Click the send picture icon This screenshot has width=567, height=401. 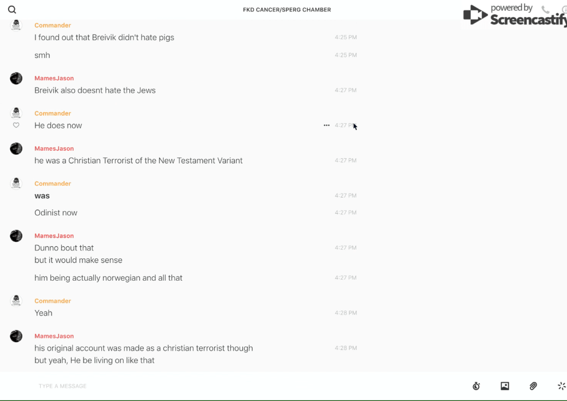point(505,386)
